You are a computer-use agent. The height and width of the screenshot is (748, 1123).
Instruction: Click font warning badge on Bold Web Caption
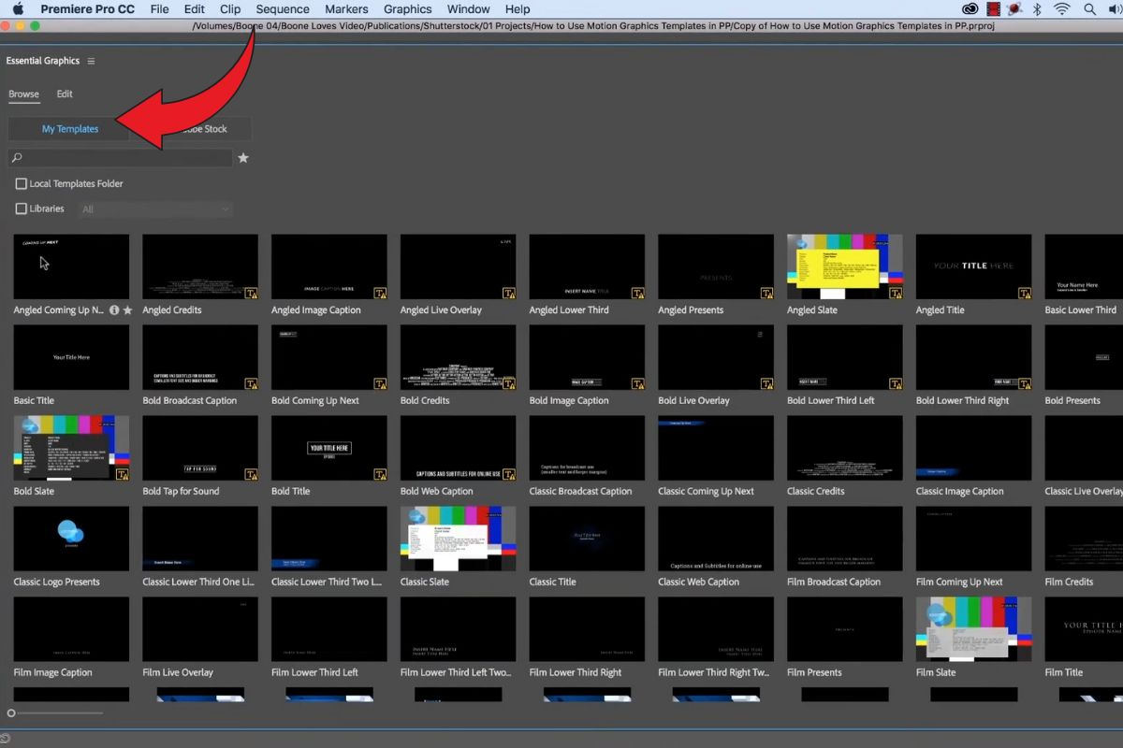click(x=509, y=474)
